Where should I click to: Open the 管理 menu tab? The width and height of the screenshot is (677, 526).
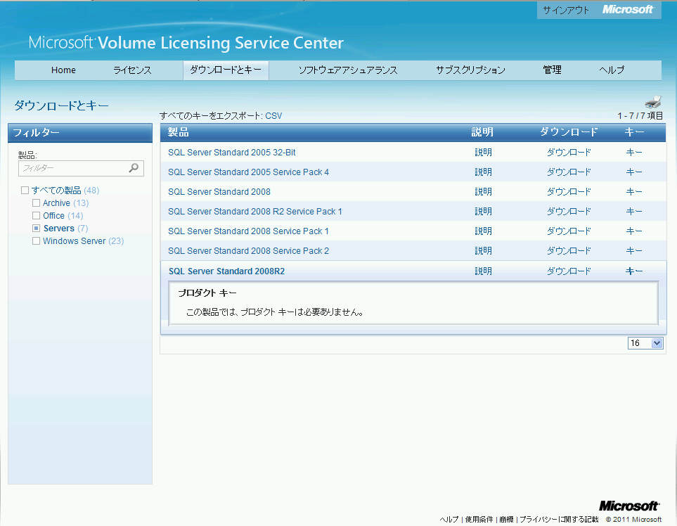point(553,70)
